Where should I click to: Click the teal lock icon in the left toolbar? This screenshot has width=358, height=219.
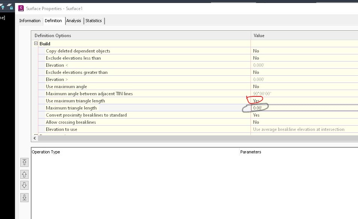pos(11,8)
